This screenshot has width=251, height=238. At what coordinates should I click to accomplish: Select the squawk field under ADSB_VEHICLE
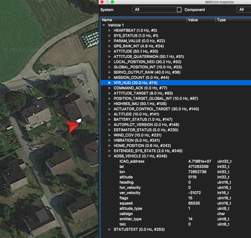[126, 203]
